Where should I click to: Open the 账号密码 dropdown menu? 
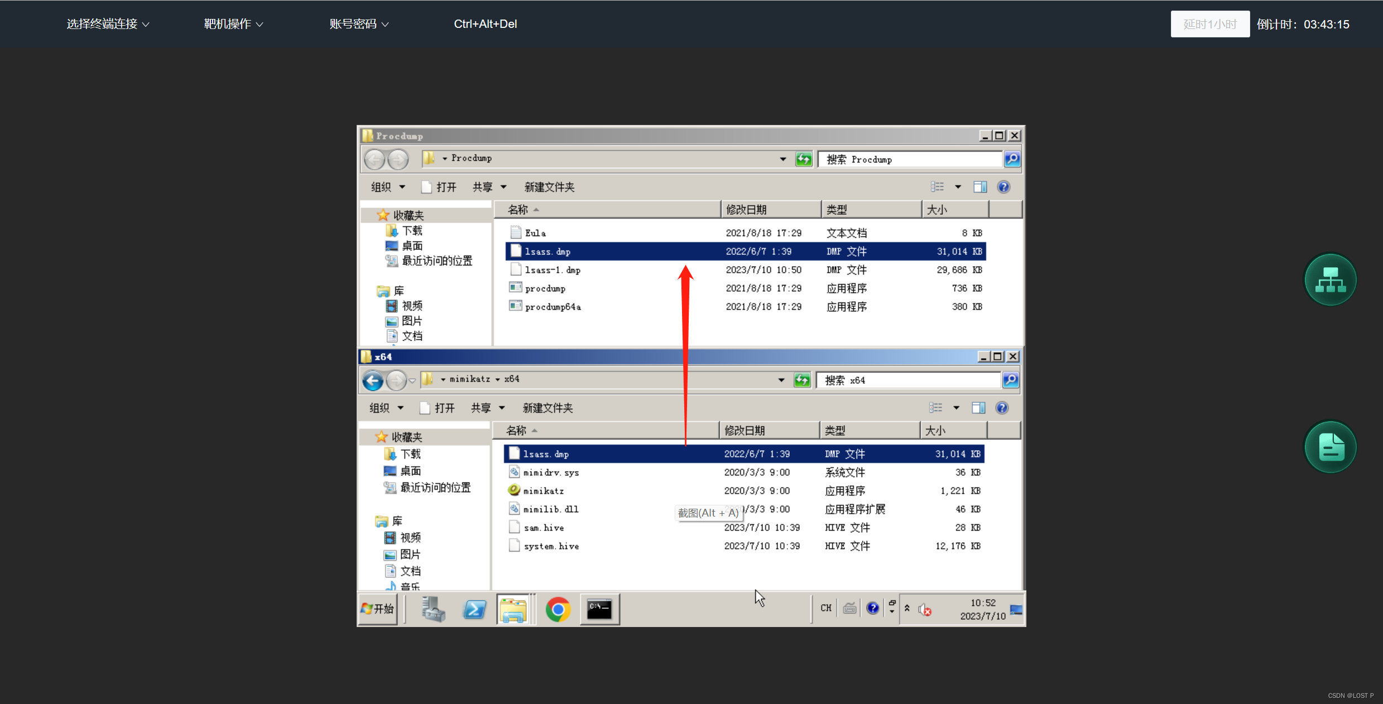(x=359, y=24)
